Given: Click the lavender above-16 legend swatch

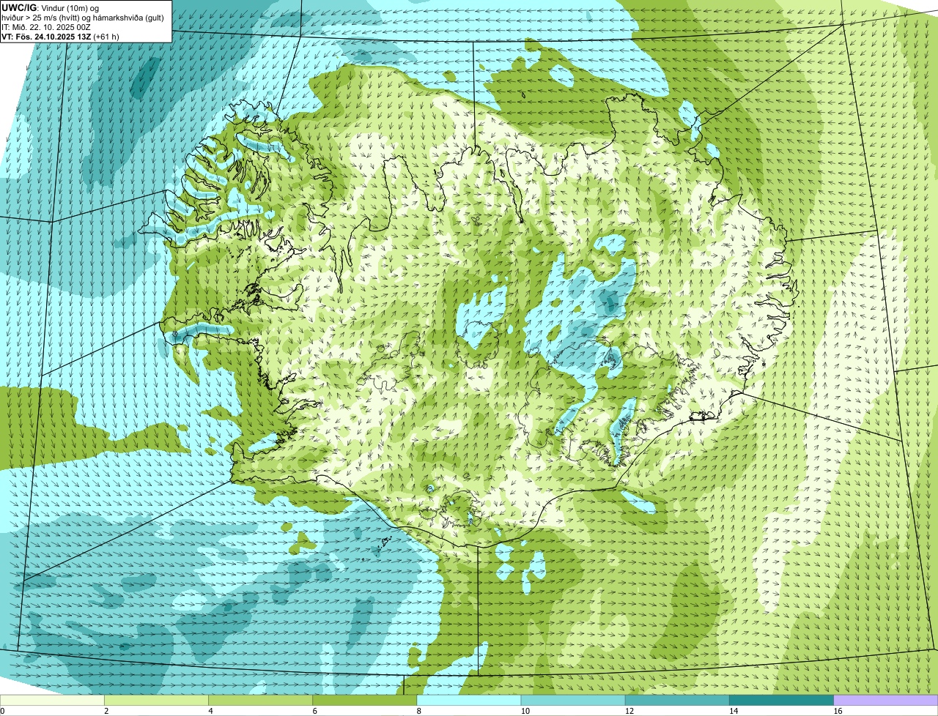Looking at the screenshot, I should 886,701.
